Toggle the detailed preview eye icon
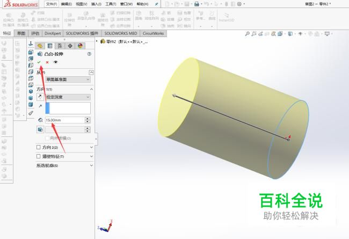 [55, 62]
